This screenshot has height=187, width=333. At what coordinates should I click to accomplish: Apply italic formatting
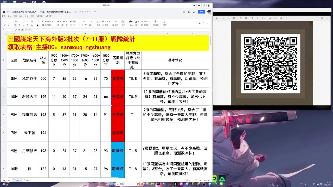[19, 25]
